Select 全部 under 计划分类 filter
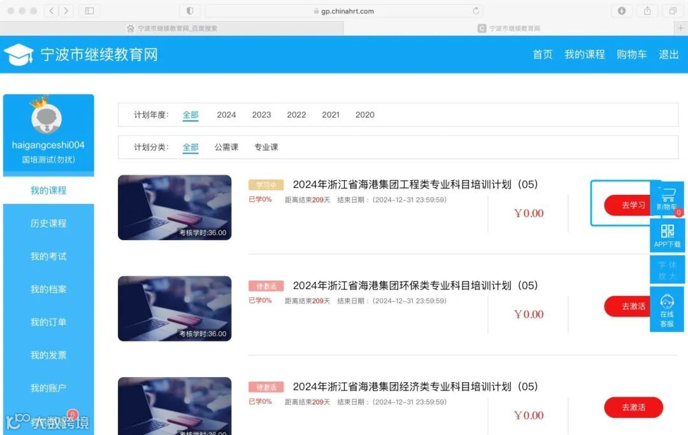This screenshot has height=435, width=688. 190,147
